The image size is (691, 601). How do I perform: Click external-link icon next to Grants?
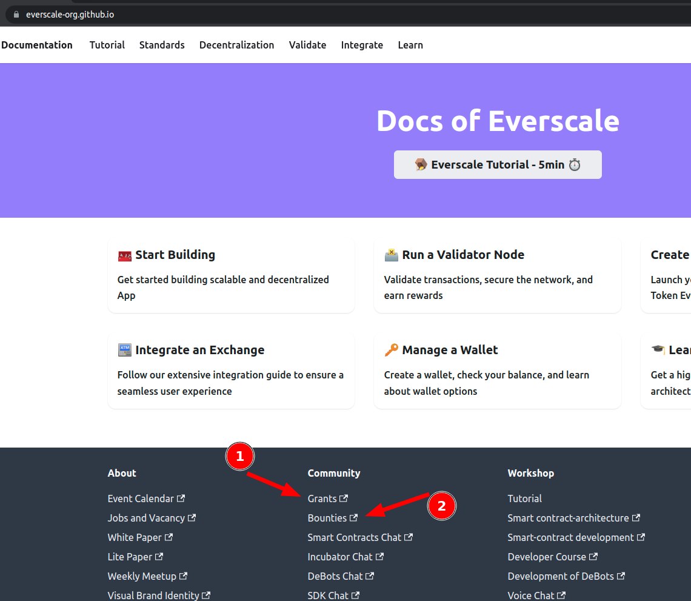tap(344, 499)
